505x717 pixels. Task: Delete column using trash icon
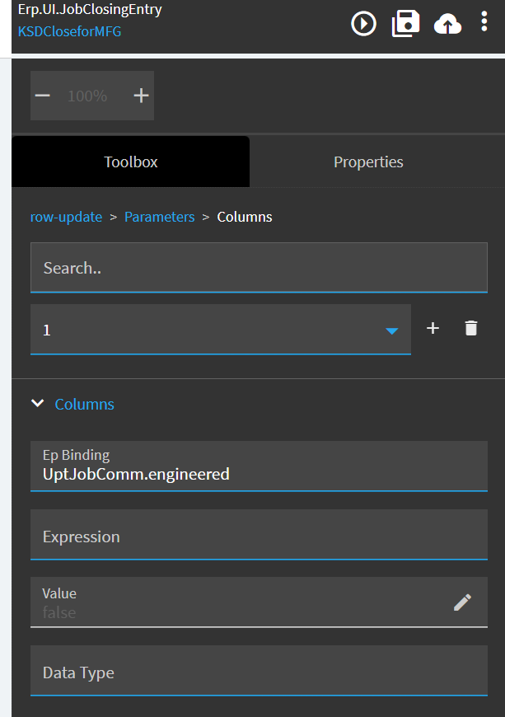[470, 329]
